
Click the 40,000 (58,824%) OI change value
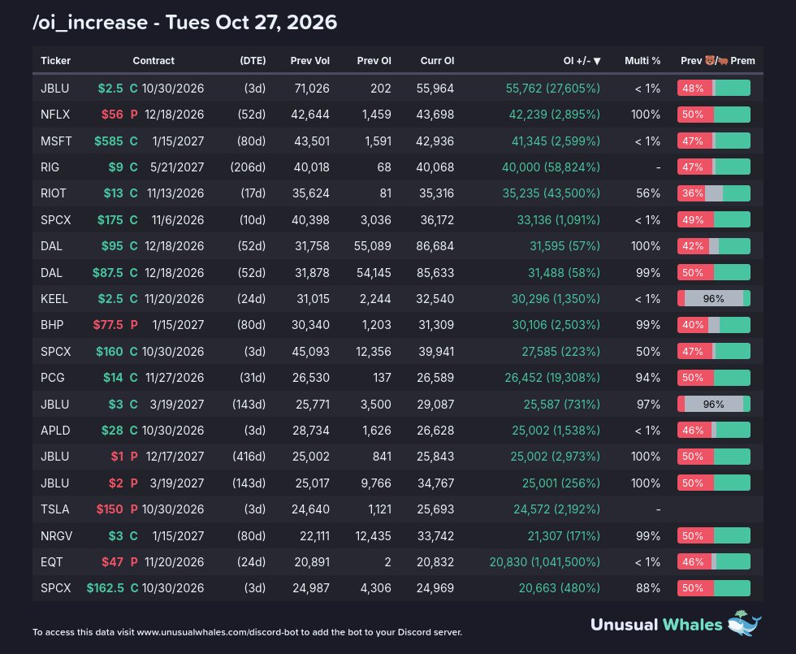point(551,167)
